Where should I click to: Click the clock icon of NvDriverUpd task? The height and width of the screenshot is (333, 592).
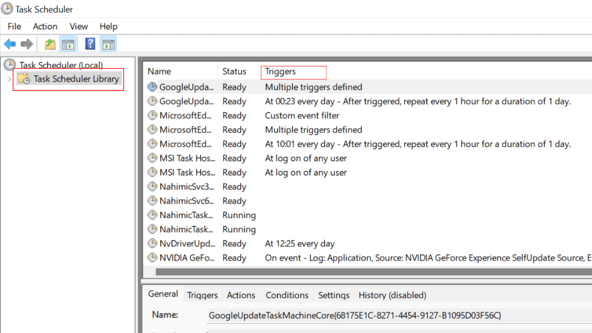[153, 243]
